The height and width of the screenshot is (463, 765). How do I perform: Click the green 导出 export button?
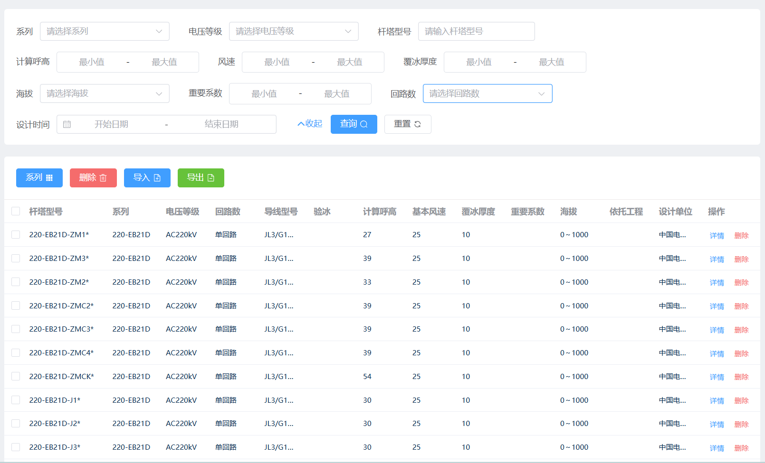201,178
